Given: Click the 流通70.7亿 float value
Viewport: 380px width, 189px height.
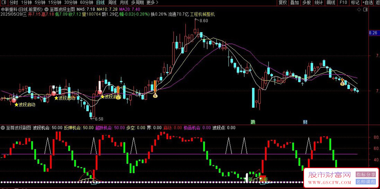Looking at the screenshot, I should pos(178,14).
